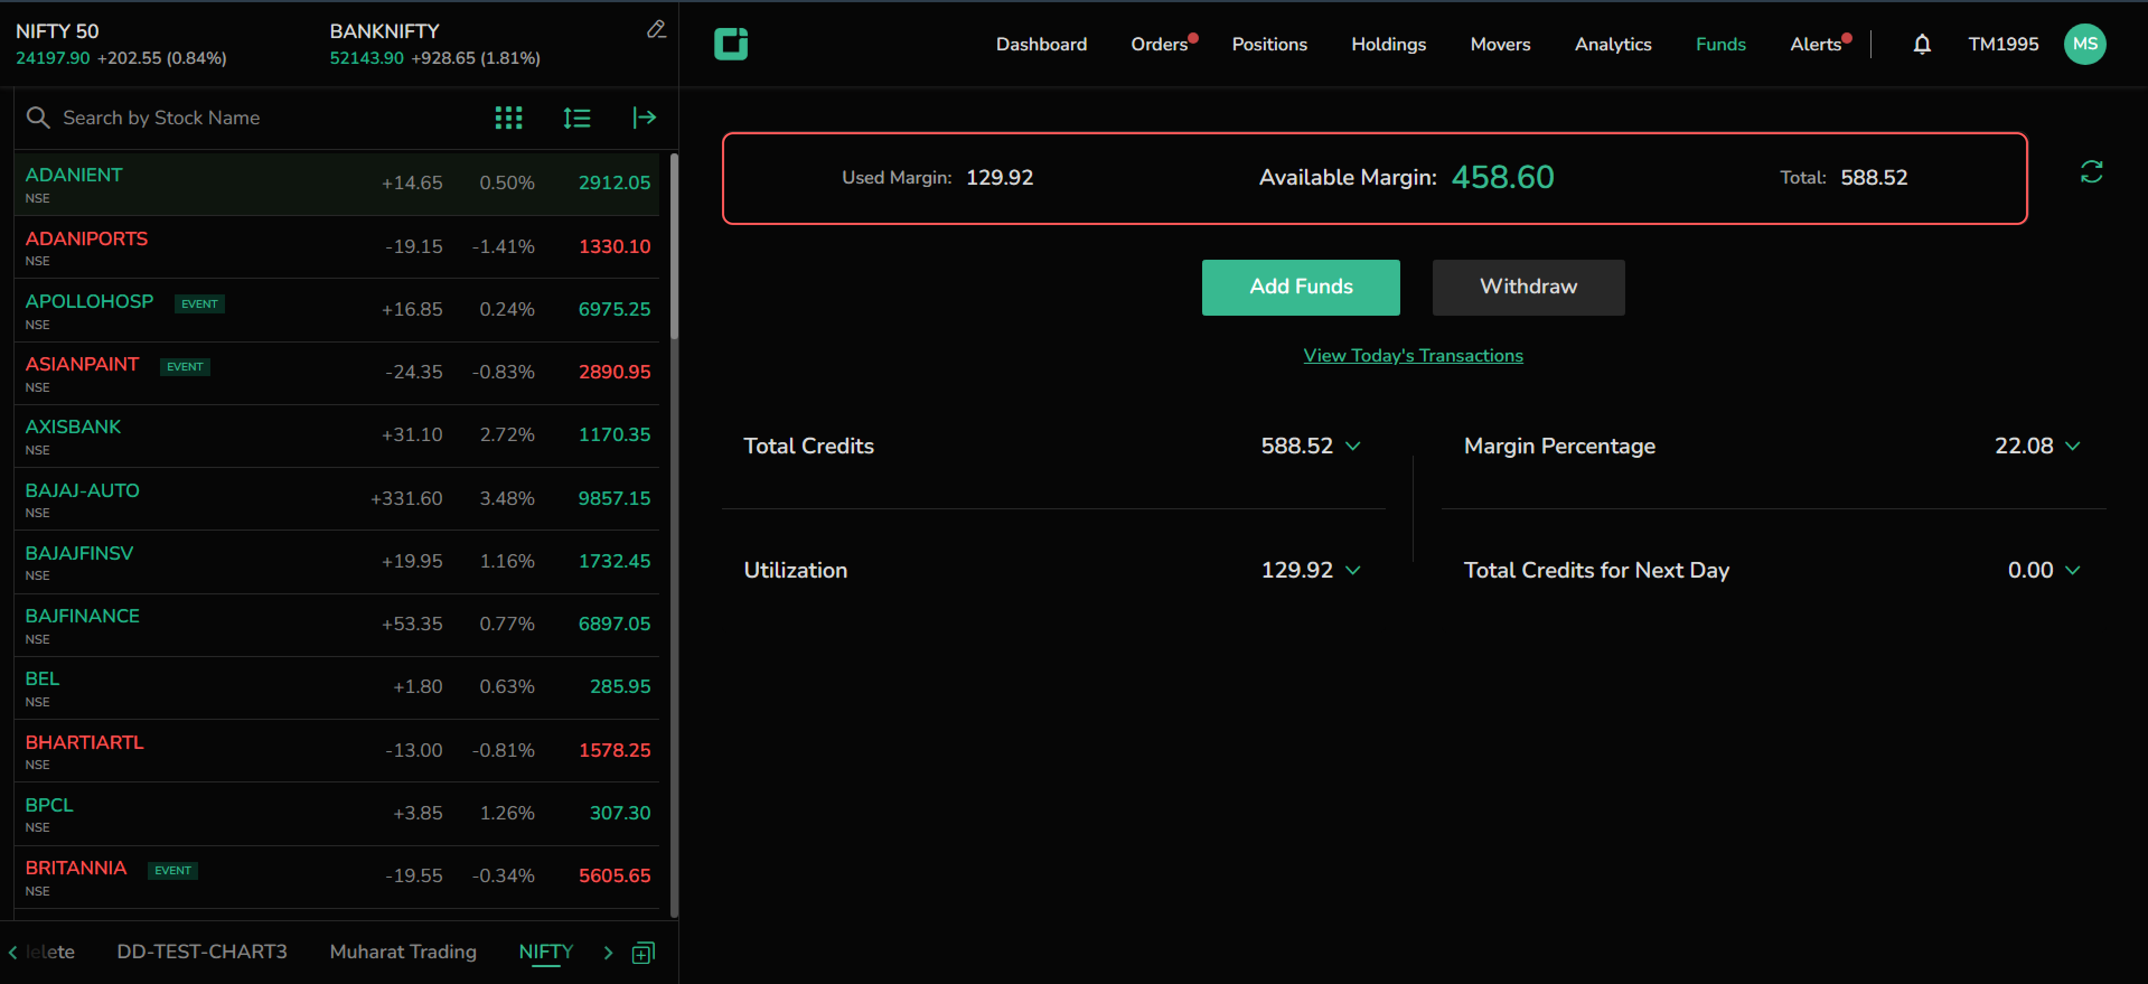The height and width of the screenshot is (984, 2148).
Task: Click the green app logo icon
Action: coord(730,43)
